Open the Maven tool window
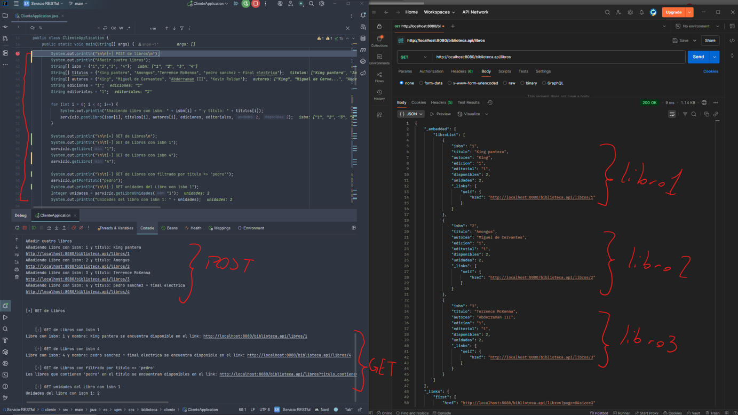 click(x=363, y=50)
